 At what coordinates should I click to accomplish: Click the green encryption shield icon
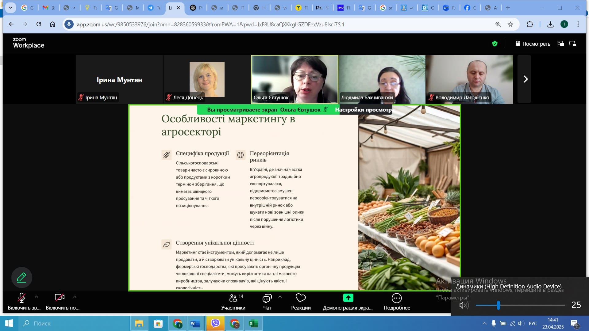[x=495, y=44]
